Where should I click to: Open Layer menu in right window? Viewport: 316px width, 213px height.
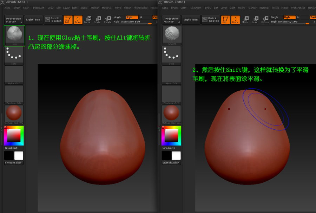point(224,8)
